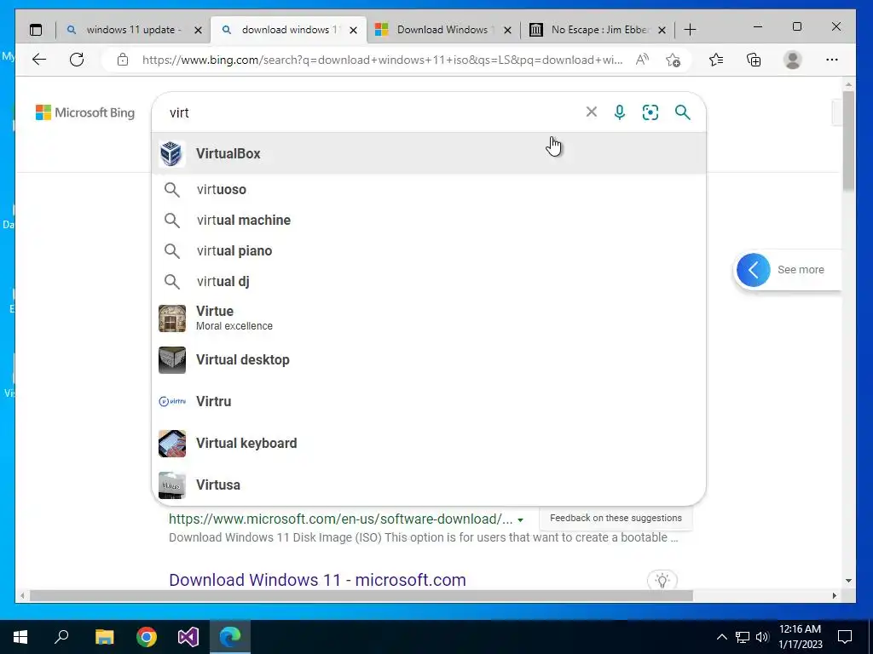Viewport: 873px width, 654px height.
Task: Refresh the current page
Action: point(77,60)
